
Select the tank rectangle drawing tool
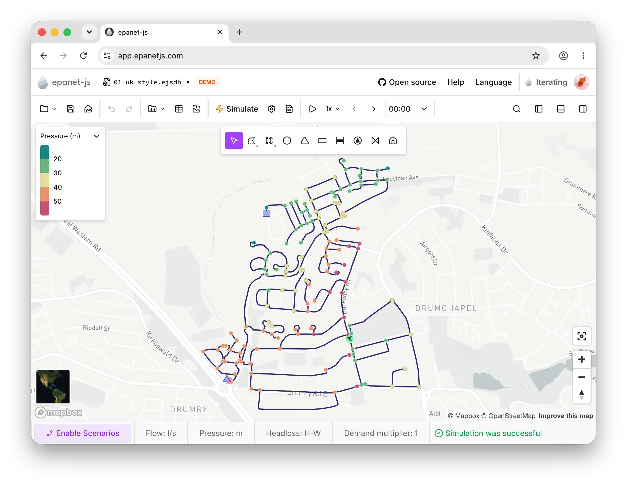322,141
